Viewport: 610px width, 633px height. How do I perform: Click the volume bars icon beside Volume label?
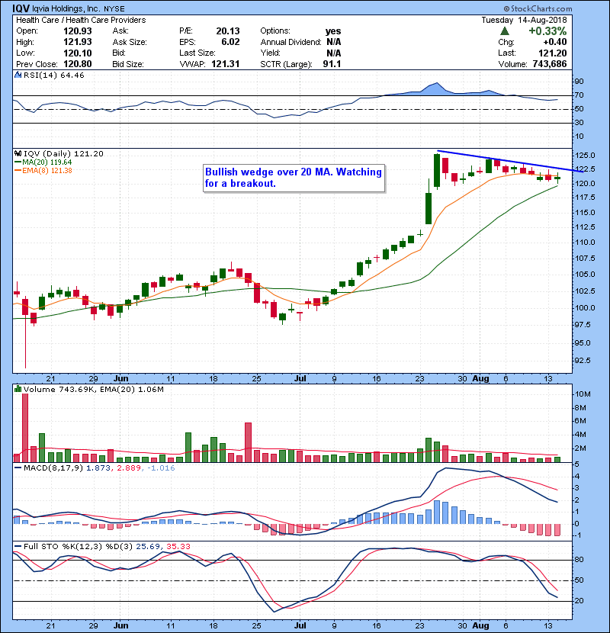(x=18, y=389)
